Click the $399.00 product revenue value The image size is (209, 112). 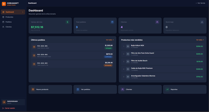point(199,69)
